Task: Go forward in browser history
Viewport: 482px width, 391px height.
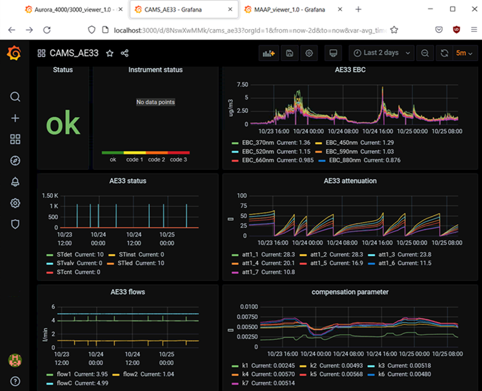Action: (29, 30)
